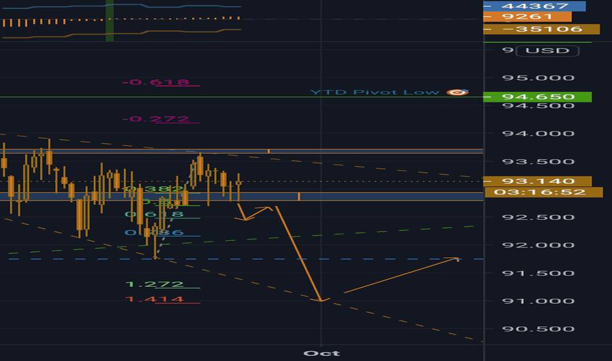Select the 94.650 green price label
The height and width of the screenshot is (361, 612).
(x=537, y=96)
